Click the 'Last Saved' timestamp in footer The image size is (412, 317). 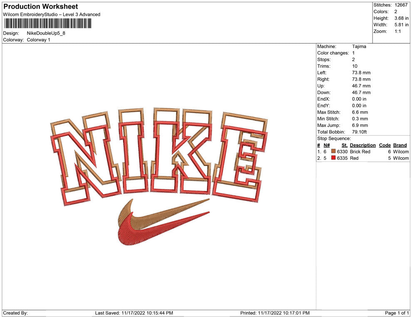(134, 313)
